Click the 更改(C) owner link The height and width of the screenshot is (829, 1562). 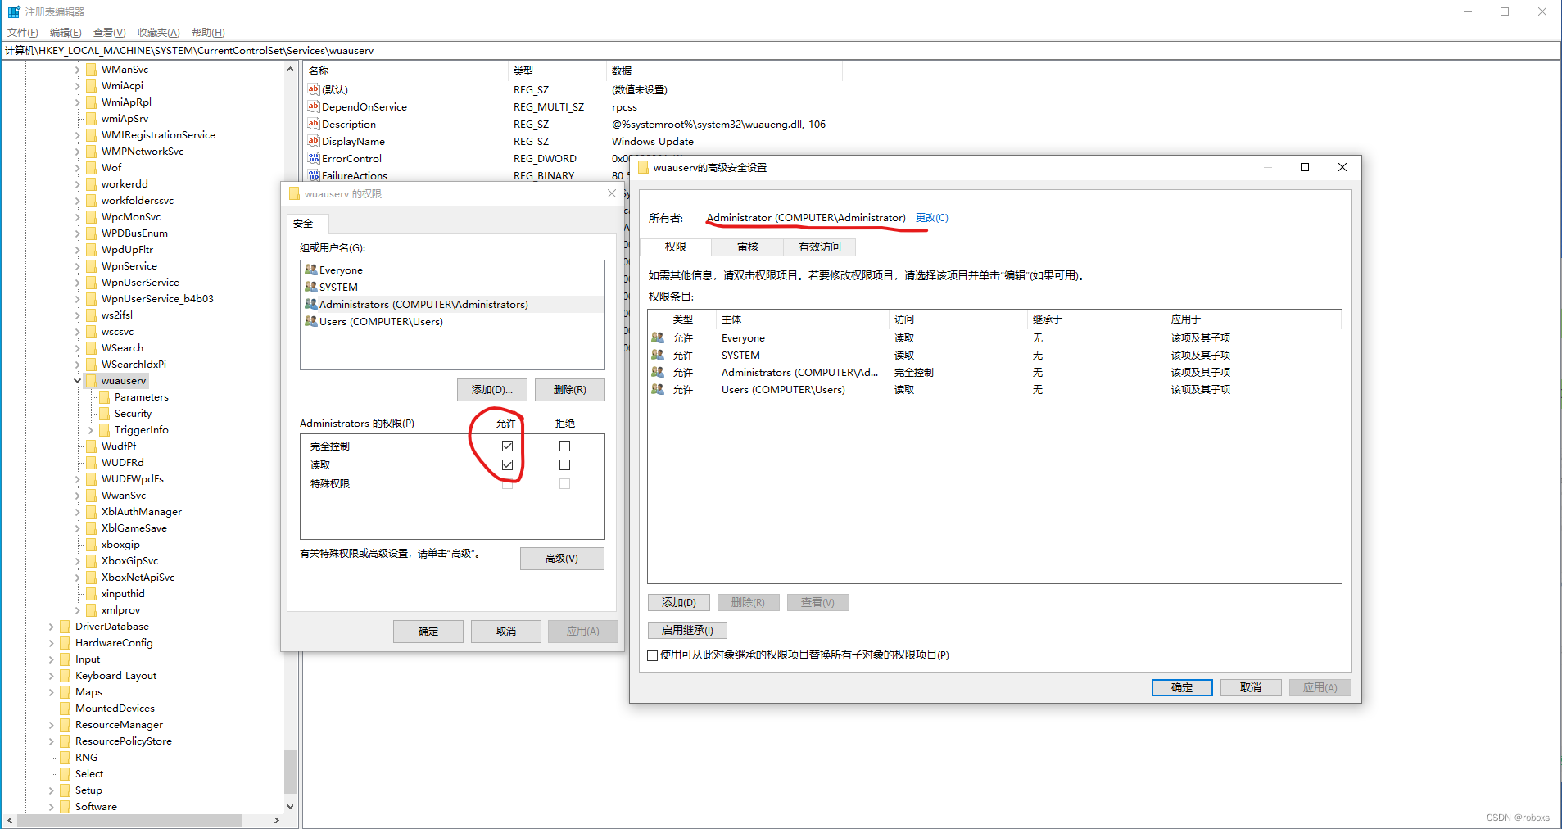tap(932, 218)
